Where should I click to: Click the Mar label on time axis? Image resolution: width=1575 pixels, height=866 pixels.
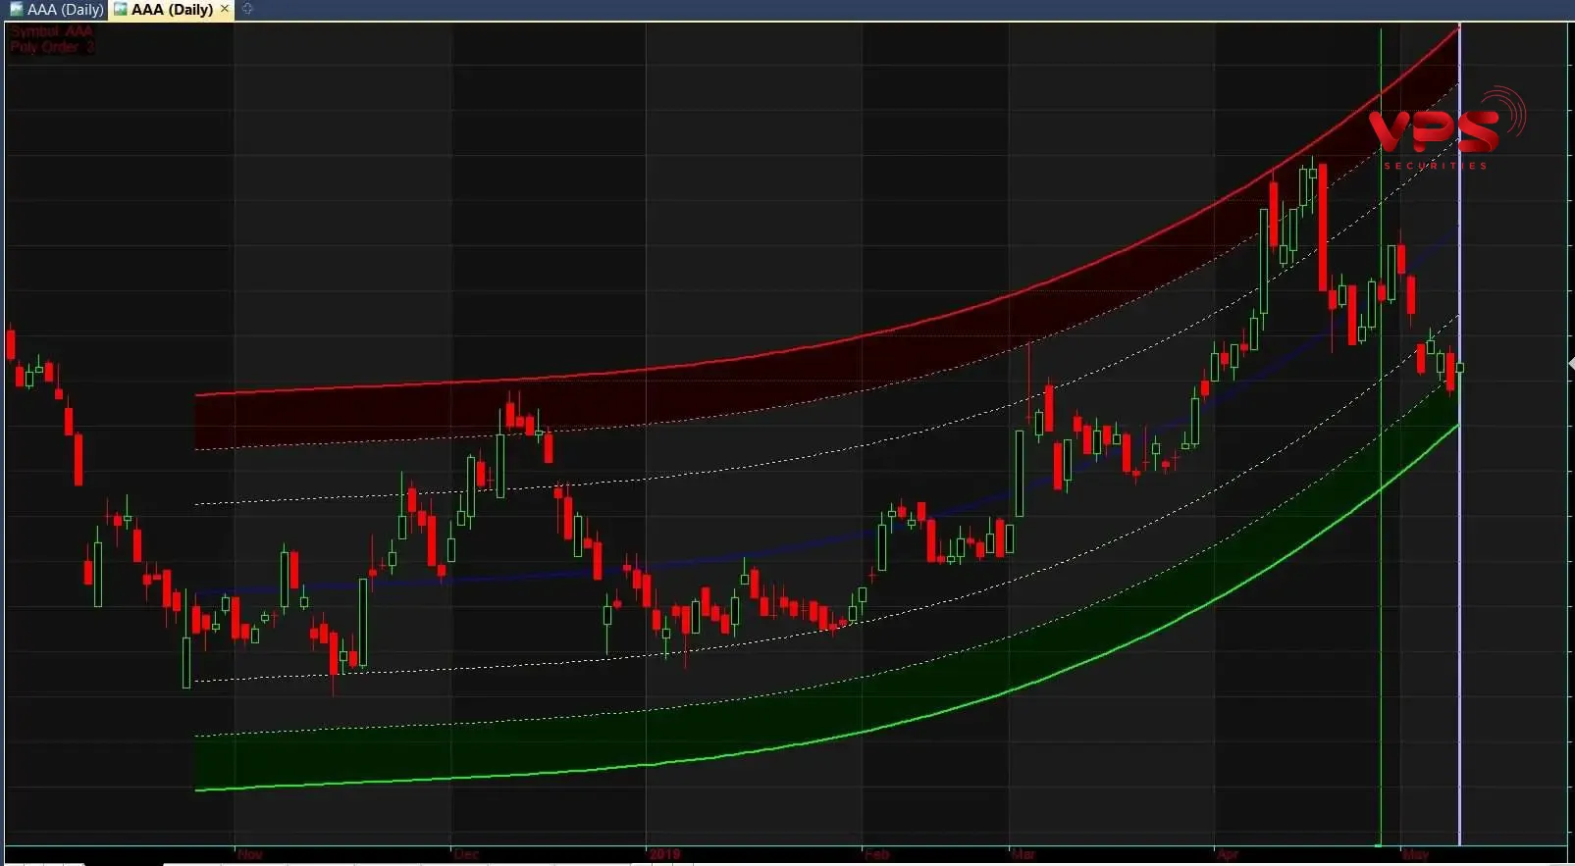click(1024, 854)
